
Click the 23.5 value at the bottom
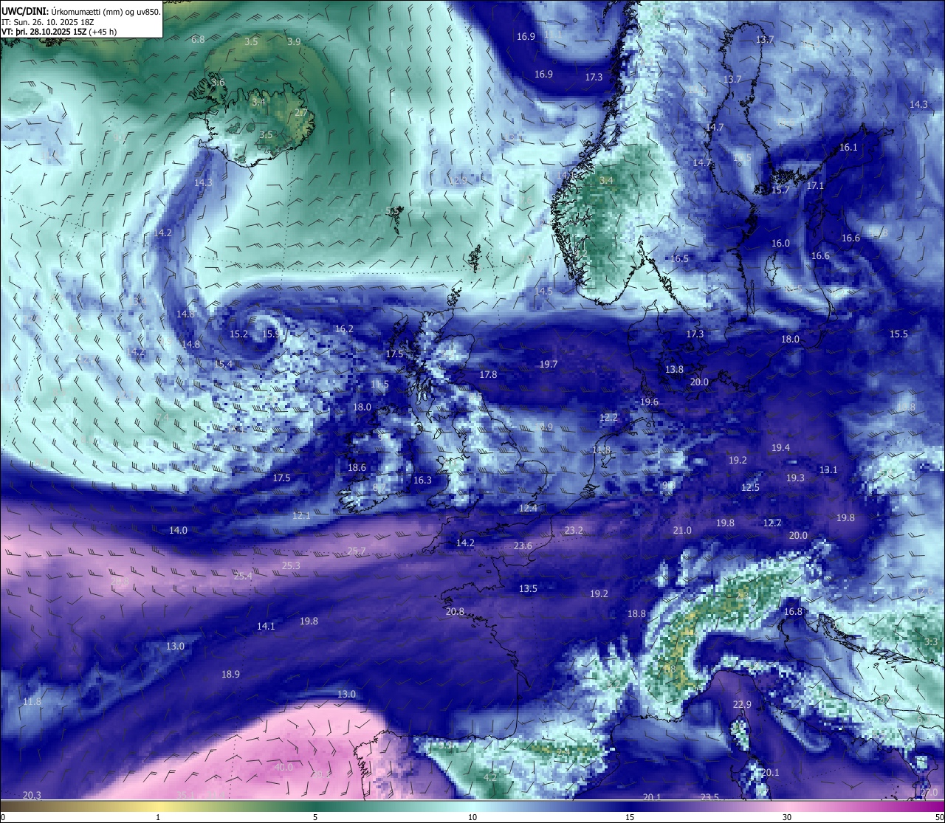(709, 797)
